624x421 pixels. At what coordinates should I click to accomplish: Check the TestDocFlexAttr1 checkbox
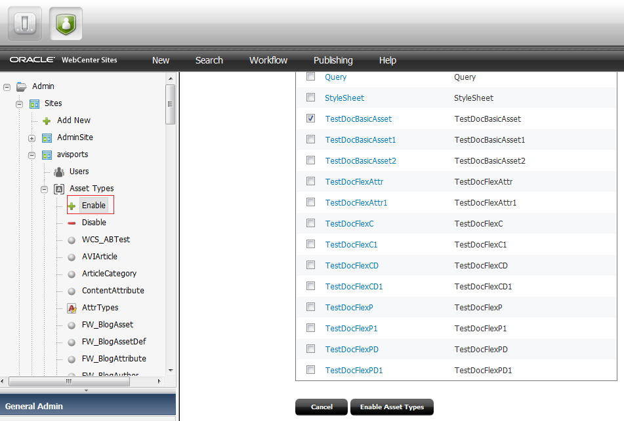coord(311,202)
